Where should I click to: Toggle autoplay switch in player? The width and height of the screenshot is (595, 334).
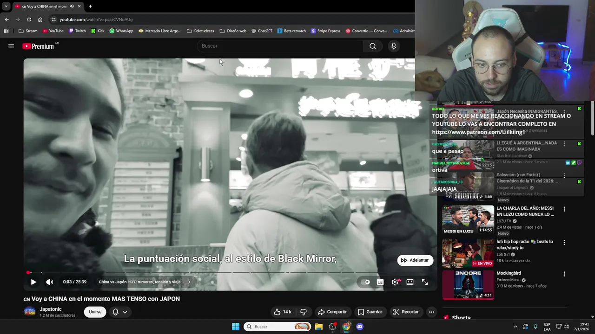click(365, 282)
